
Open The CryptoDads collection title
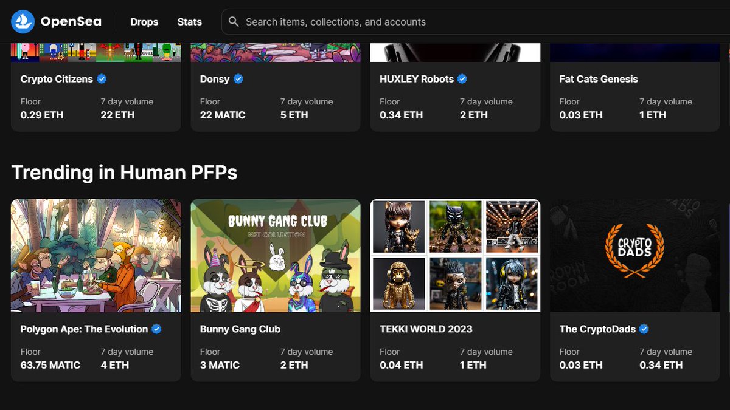tap(597, 329)
